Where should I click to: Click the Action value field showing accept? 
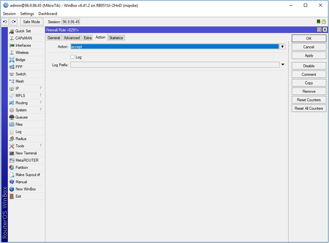tap(175, 46)
